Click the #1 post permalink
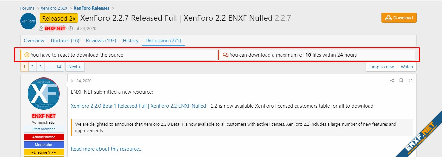 [410, 81]
